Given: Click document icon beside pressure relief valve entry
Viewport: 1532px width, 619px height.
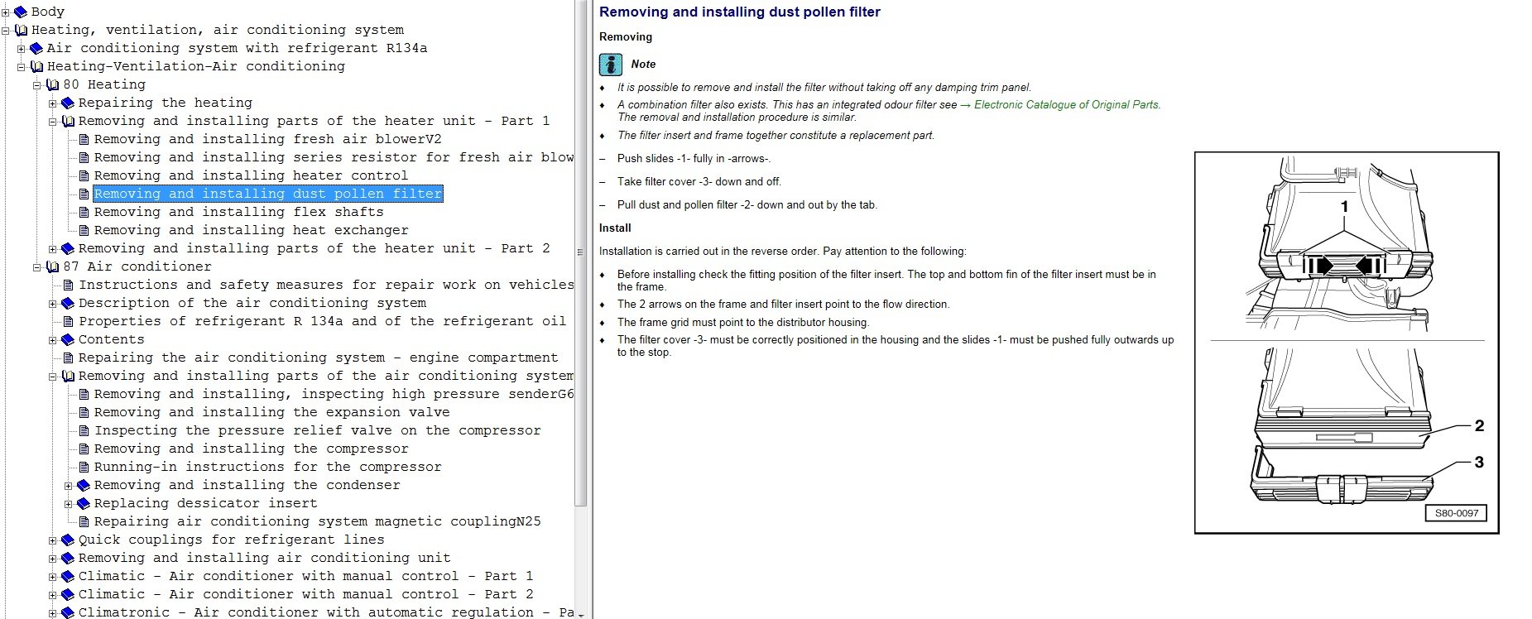Looking at the screenshot, I should tap(84, 431).
